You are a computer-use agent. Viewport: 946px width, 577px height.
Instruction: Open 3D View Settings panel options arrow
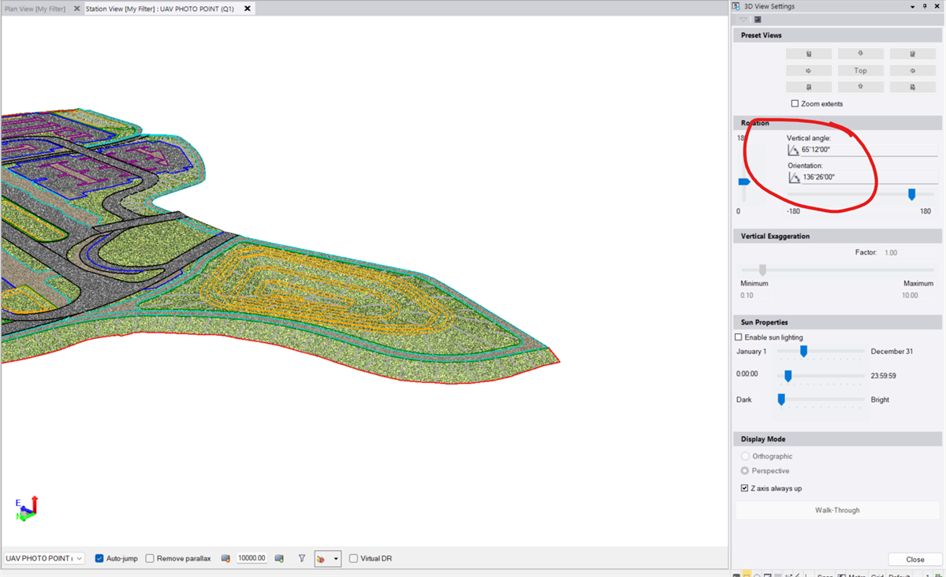pos(913,6)
